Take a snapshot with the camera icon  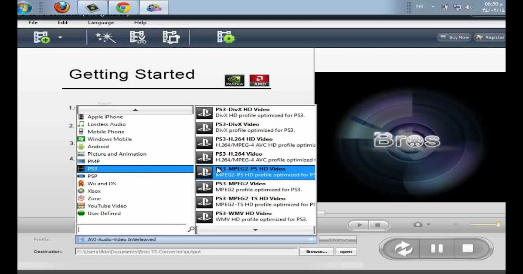418,225
